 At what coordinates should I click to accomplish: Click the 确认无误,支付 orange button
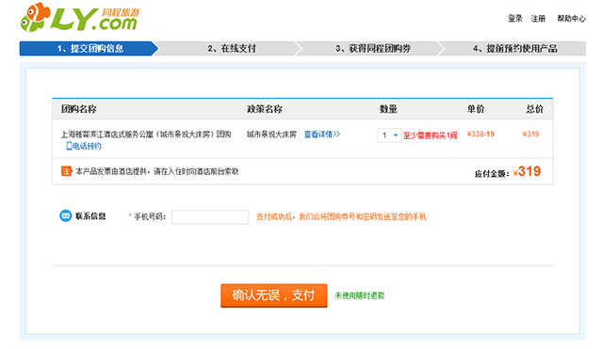point(274,295)
